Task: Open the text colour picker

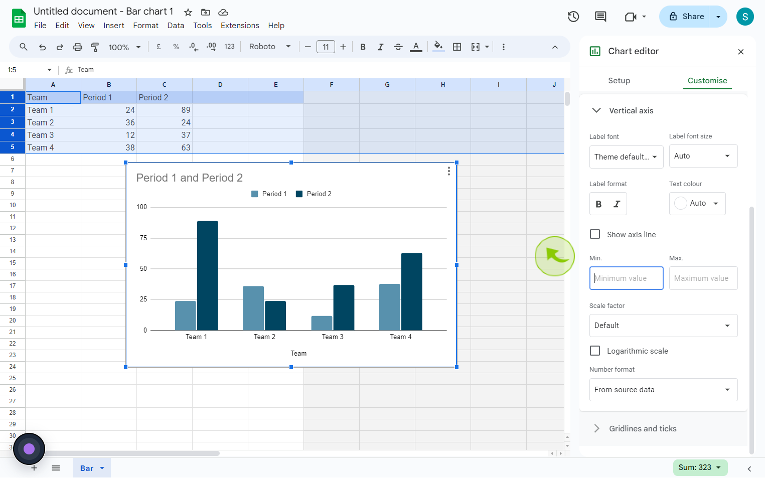Action: click(416, 47)
